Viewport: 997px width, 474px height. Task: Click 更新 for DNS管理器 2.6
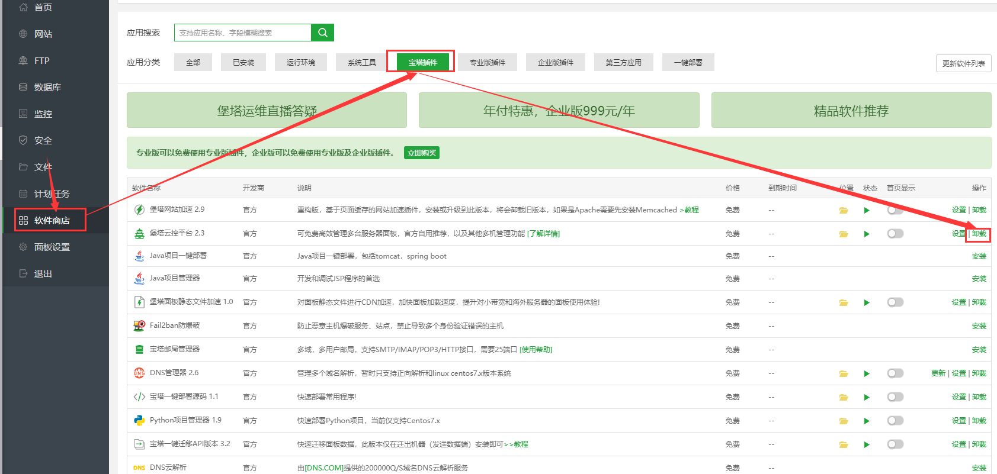pyautogui.click(x=938, y=373)
